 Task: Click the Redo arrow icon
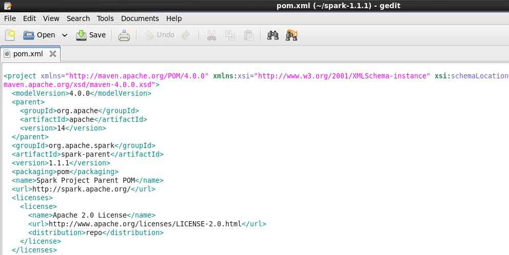click(x=186, y=35)
